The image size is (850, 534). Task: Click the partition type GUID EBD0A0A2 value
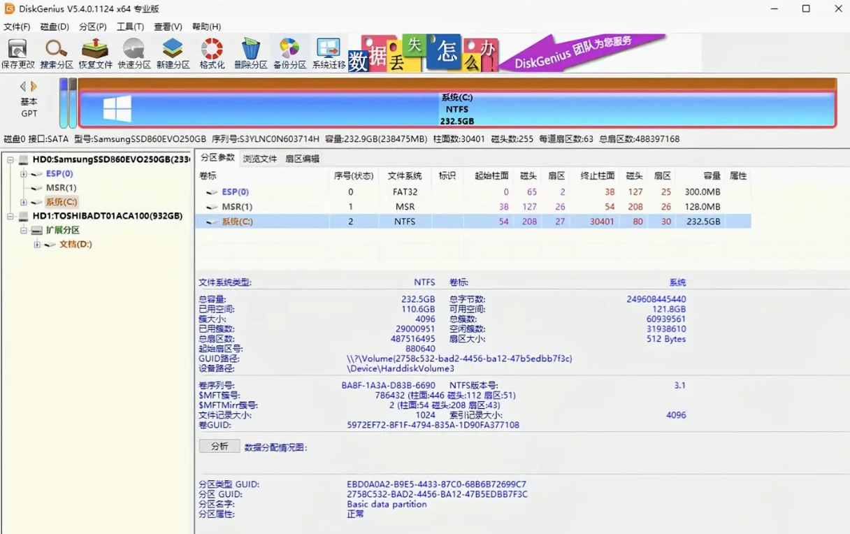click(436, 484)
